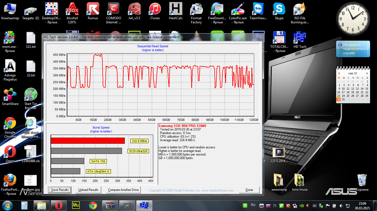
Task: Go to next month in calendar gadget
Action: [x=367, y=74]
